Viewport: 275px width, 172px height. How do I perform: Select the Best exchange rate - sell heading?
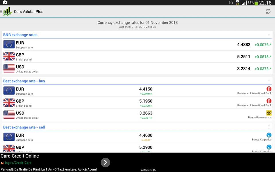(24, 127)
